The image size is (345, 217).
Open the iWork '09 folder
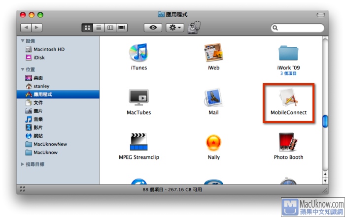tap(288, 53)
